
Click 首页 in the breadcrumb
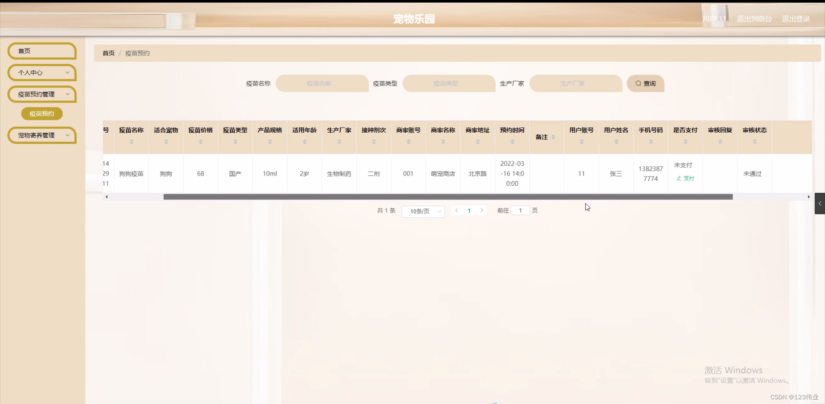[108, 53]
